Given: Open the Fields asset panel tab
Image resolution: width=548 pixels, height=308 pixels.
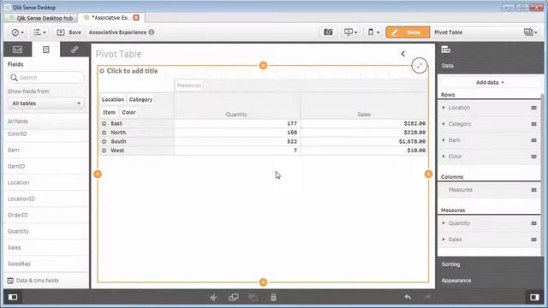Looking at the screenshot, I should coord(45,50).
